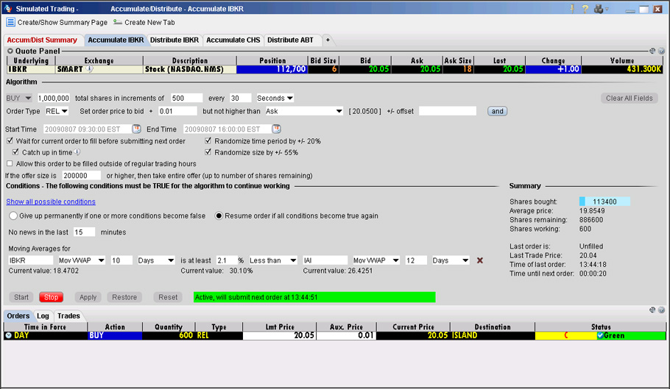Click the round icon at DAY order row start
The image size is (670, 389).
click(x=9, y=335)
